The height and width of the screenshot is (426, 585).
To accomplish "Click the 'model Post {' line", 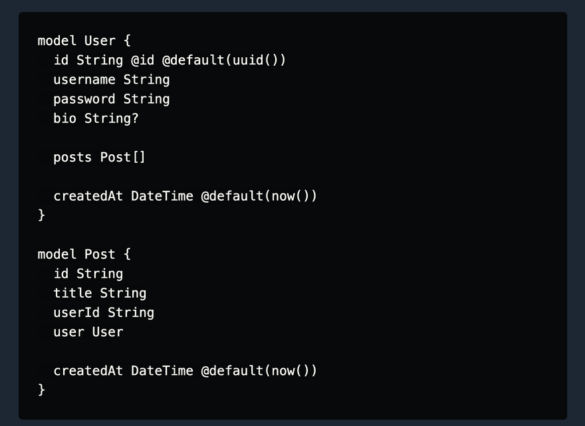I will pyautogui.click(x=84, y=254).
